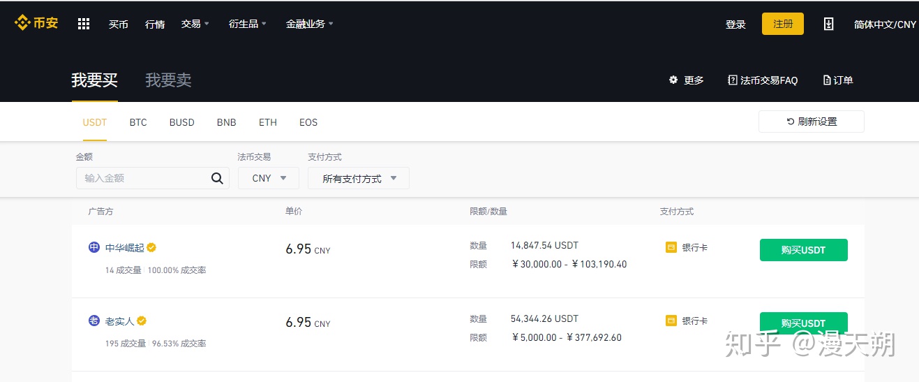
Task: Select the BTC coin tab
Action: (x=138, y=122)
